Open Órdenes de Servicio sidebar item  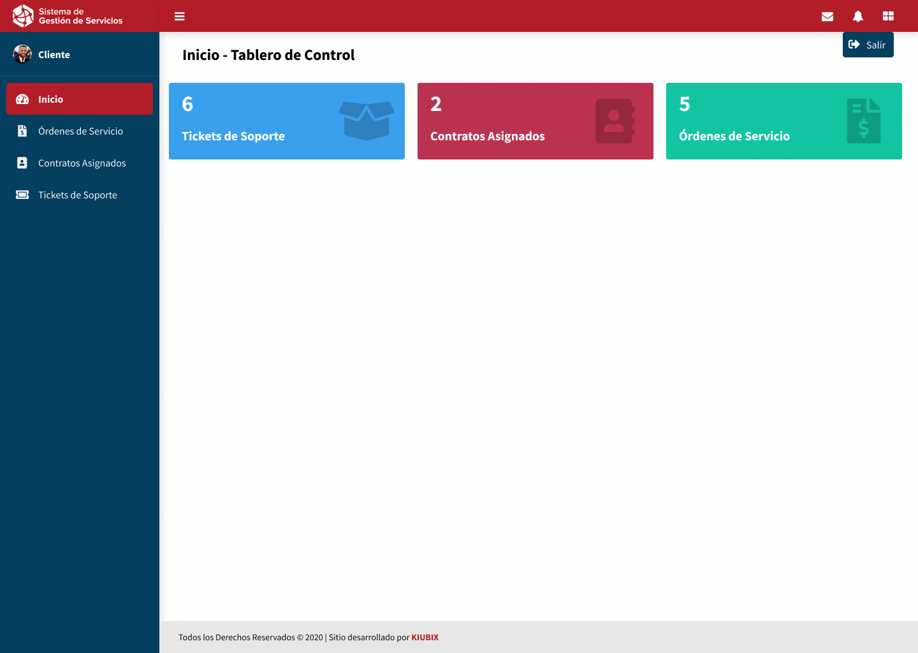click(x=80, y=131)
